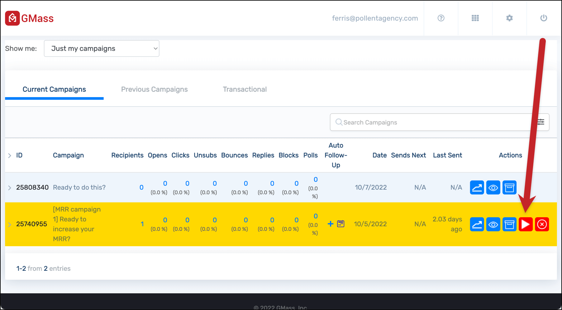Click ID 25740955
This screenshot has width=562, height=310.
tap(31, 224)
